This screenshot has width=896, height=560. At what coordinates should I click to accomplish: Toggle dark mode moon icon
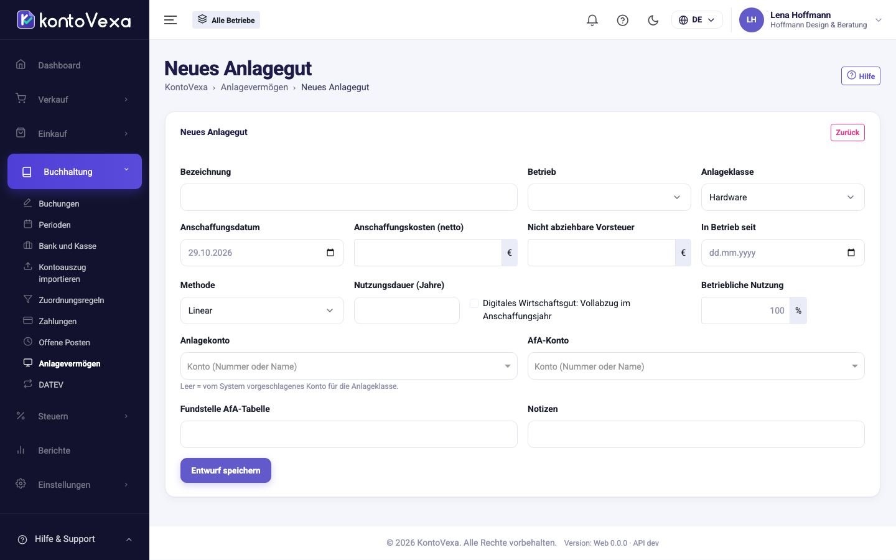coord(653,20)
